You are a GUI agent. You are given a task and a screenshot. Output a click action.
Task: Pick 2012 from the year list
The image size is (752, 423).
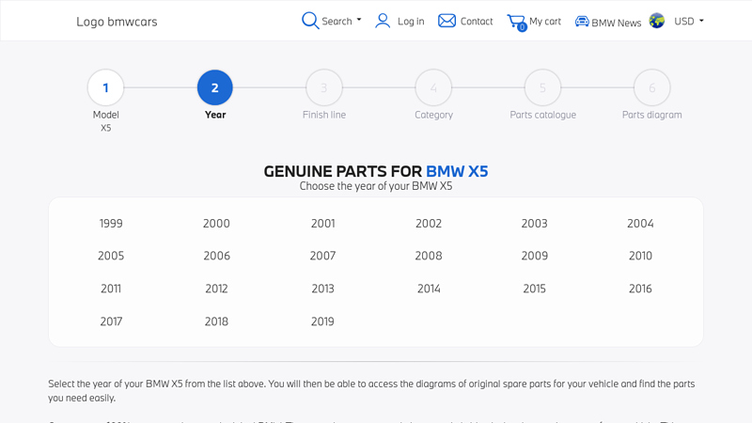coord(216,289)
